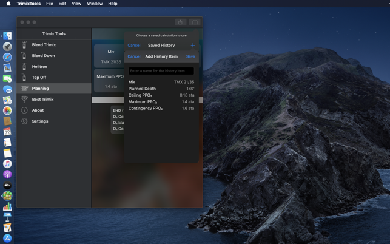Viewport: 390px width, 244px height.
Task: Open FaceTime from the dock
Action: tap(7, 79)
